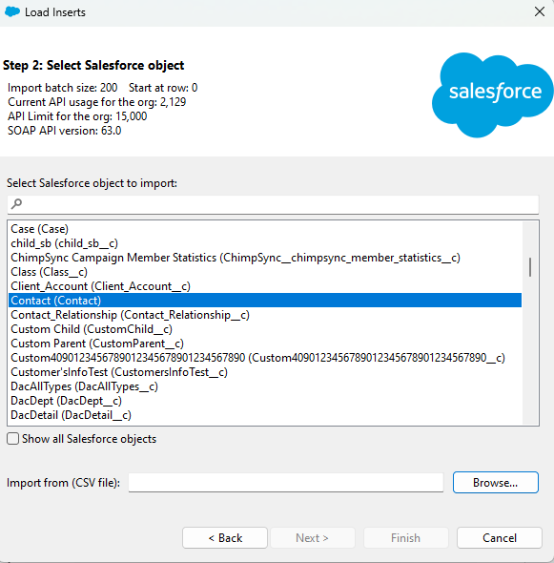
Task: Click the Next > button
Action: (312, 538)
